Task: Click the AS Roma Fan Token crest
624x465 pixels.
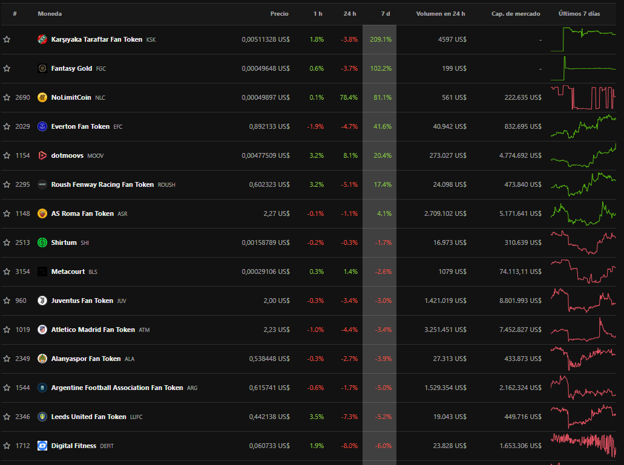Action: point(42,213)
